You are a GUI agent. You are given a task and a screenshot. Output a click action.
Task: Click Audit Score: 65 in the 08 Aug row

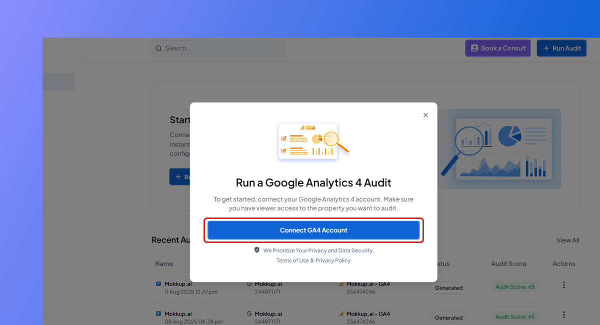click(x=515, y=316)
